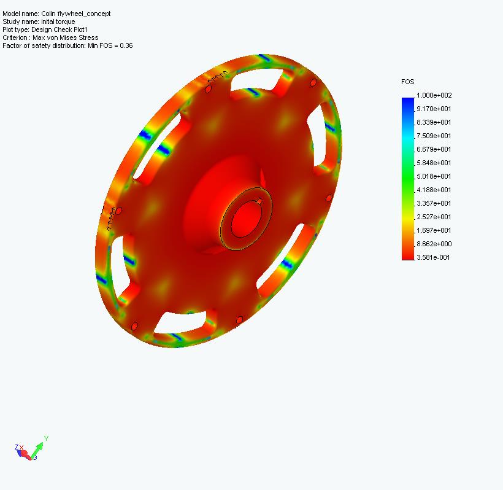Screen dimensions: 503x490
Task: Click the blue Z axis label on triad
Action: [17, 448]
